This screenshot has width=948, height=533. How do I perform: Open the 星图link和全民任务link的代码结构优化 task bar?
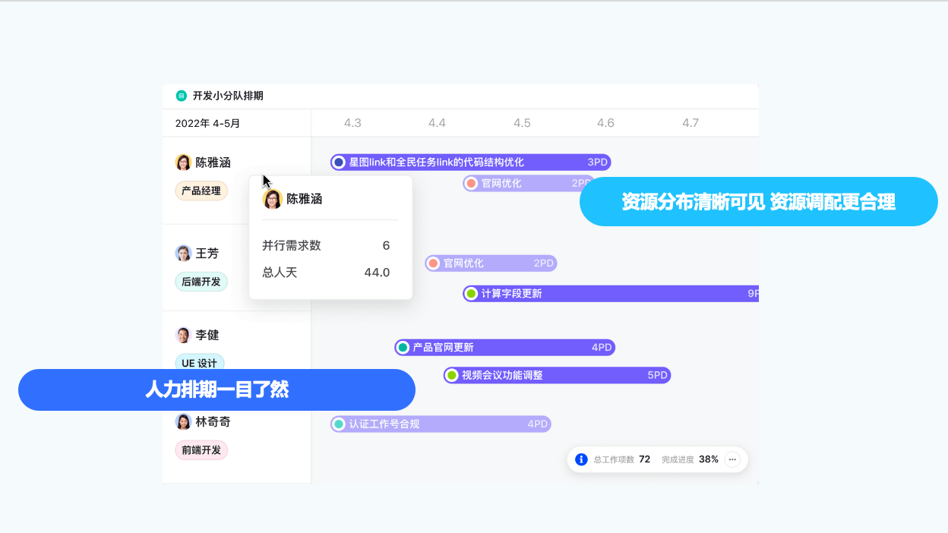pos(471,162)
